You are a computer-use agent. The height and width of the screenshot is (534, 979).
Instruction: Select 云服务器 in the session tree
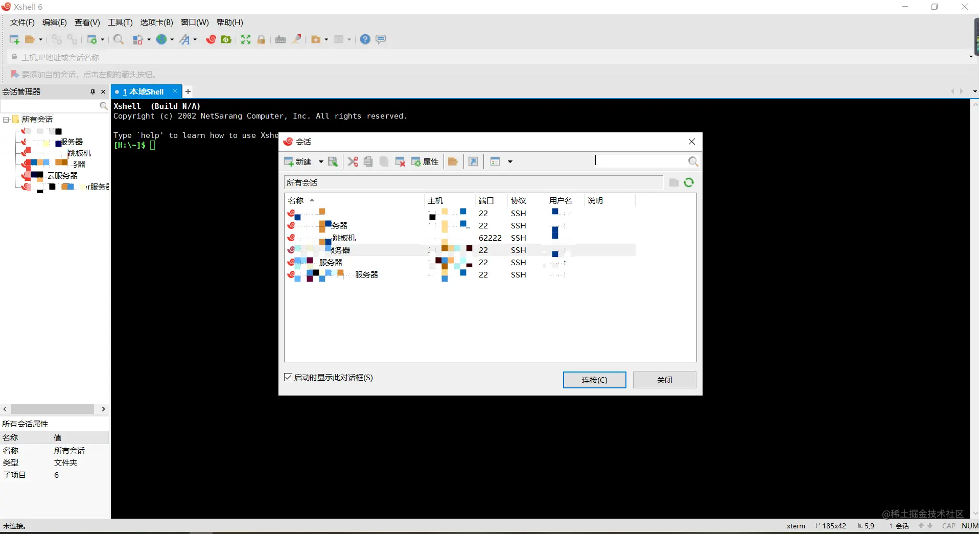click(62, 175)
